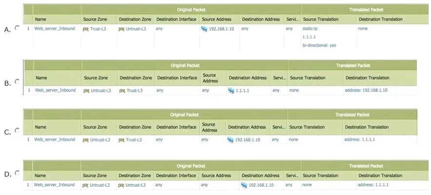Click Translated Packet group header in table D
The width and height of the screenshot is (431, 195).
(366, 166)
